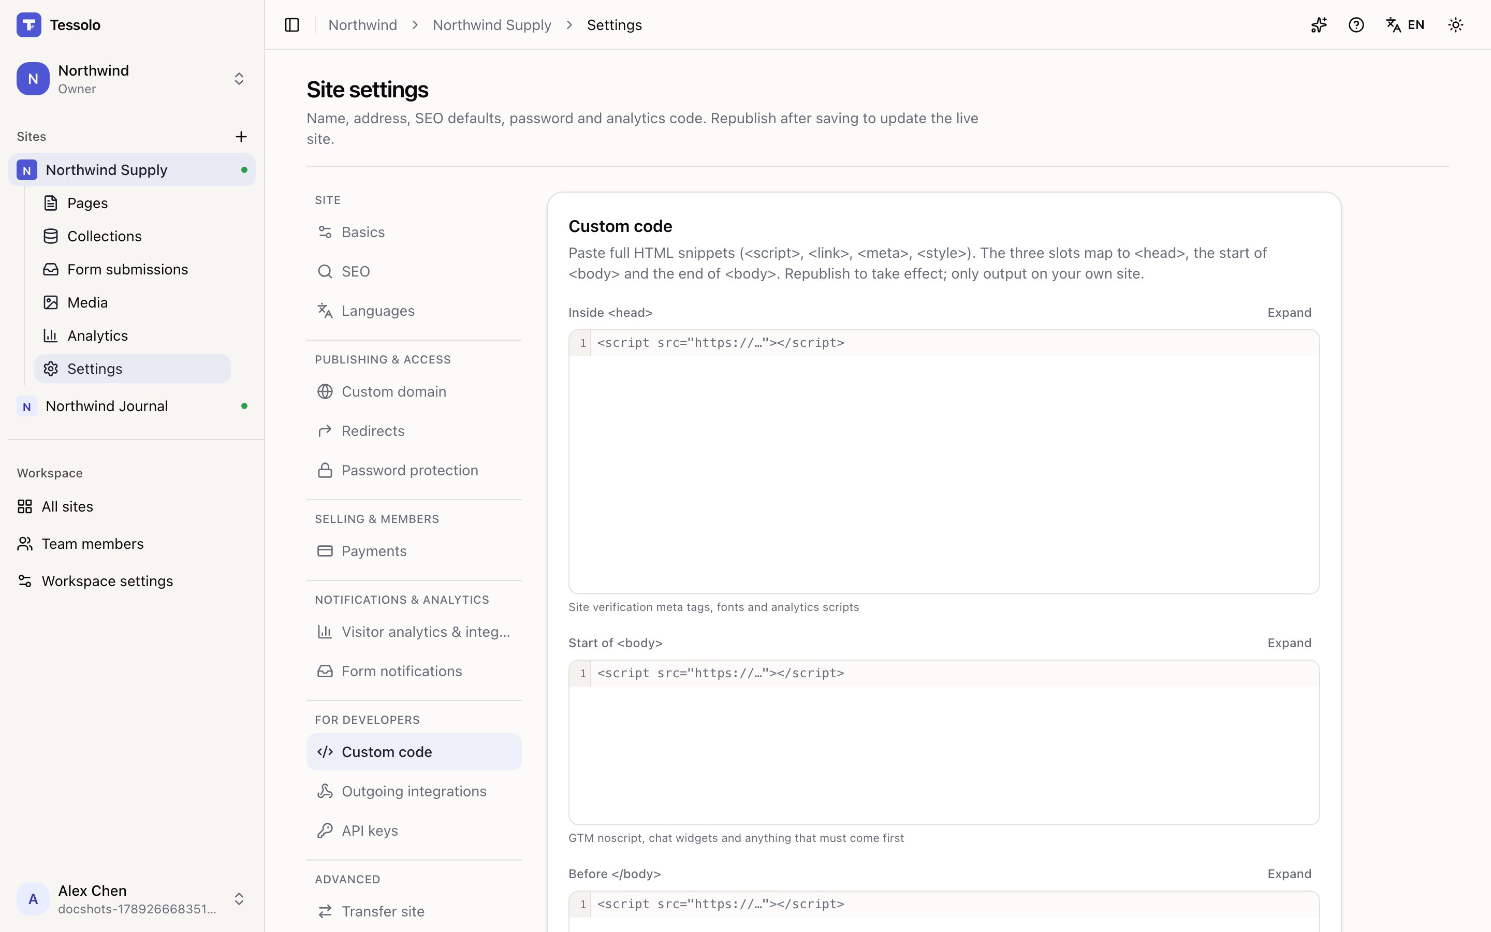Screen dimensions: 1491x932
Task: Toggle the sidebar panel icon
Action: (292, 25)
